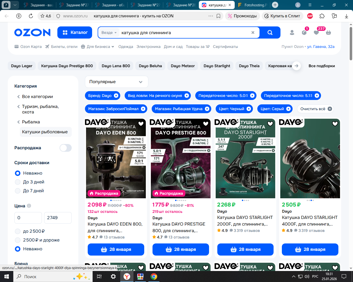Open the 'Каталог' button
Viewport: 353px width, 282px height.
pos(75,32)
